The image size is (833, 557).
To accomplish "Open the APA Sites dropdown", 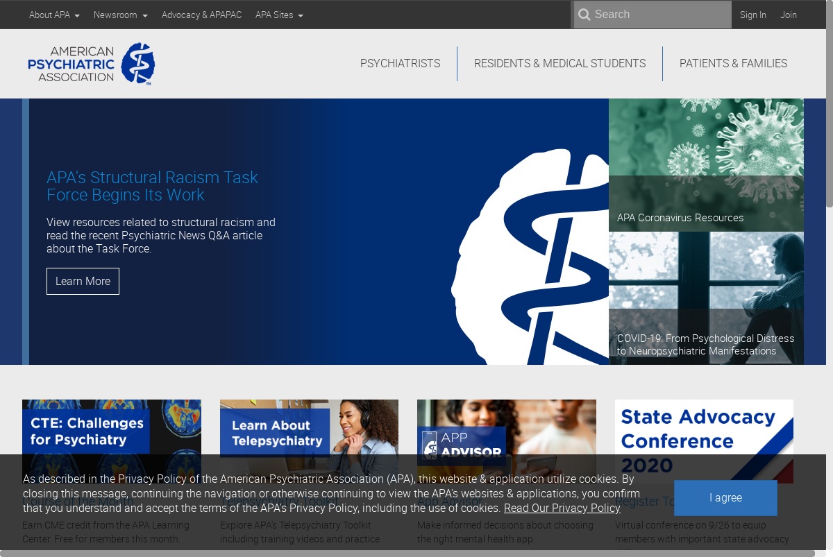I will tap(279, 15).
